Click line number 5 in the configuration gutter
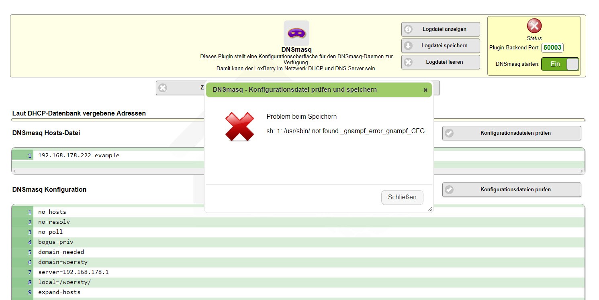This screenshot has width=599, height=300. pos(30,252)
